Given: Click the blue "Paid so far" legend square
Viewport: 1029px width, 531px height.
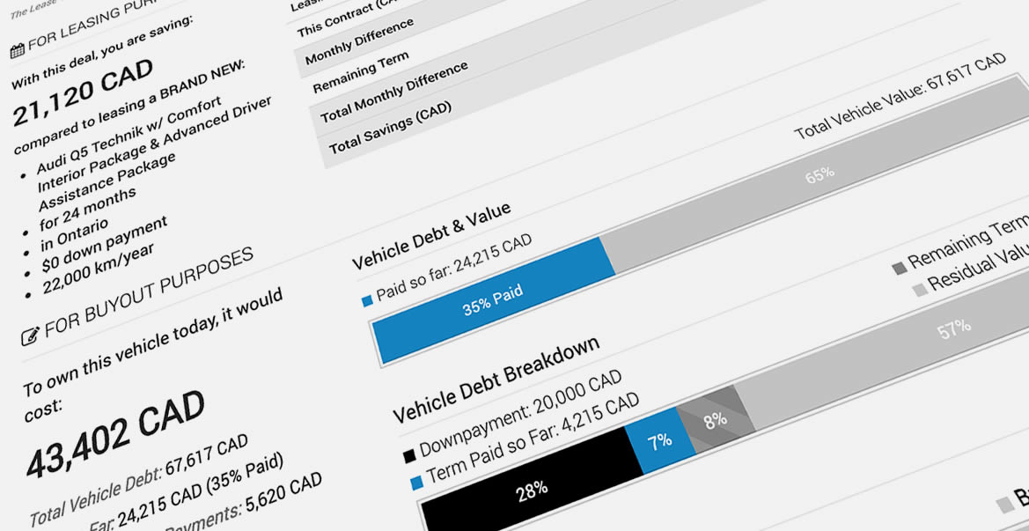Looking at the screenshot, I should coord(367,302).
